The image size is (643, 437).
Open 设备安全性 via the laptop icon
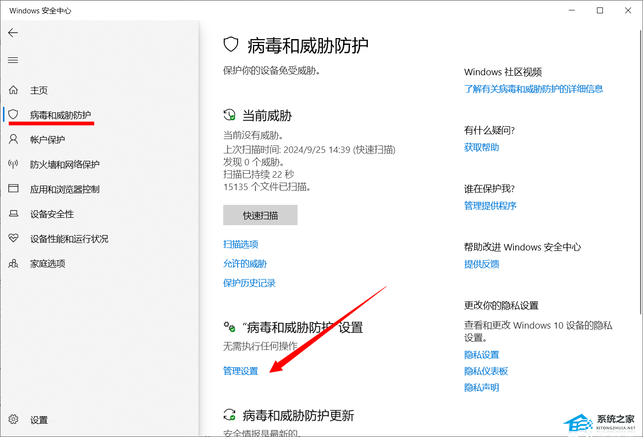[13, 214]
